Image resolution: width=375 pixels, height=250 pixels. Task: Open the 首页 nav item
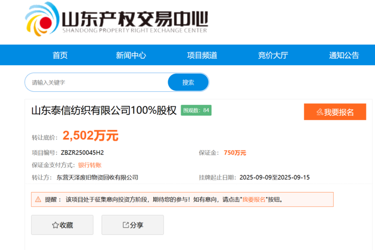[60, 56]
